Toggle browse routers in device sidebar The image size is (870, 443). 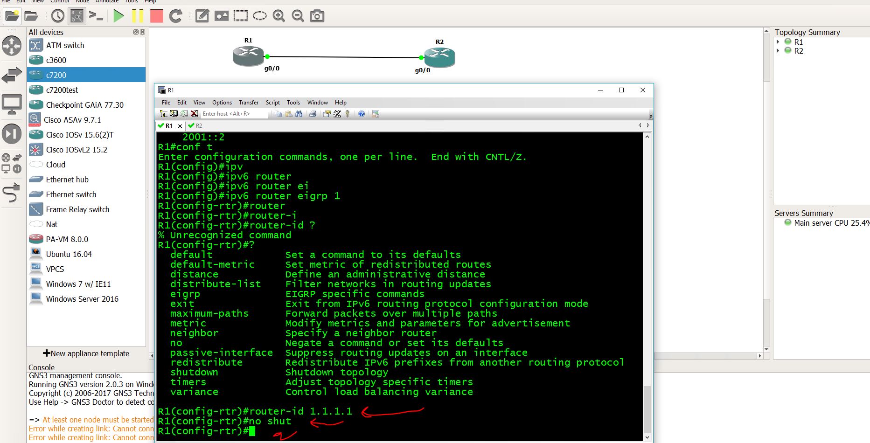pos(12,46)
